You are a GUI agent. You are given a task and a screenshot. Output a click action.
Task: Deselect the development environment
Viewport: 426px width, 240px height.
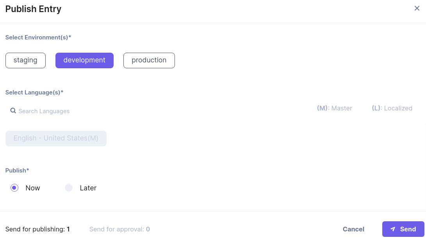[x=84, y=60]
